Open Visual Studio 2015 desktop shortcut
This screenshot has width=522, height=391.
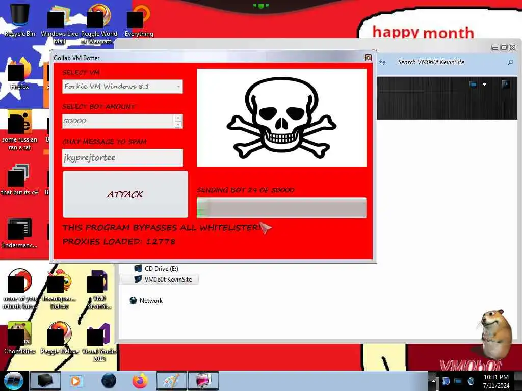click(x=99, y=342)
